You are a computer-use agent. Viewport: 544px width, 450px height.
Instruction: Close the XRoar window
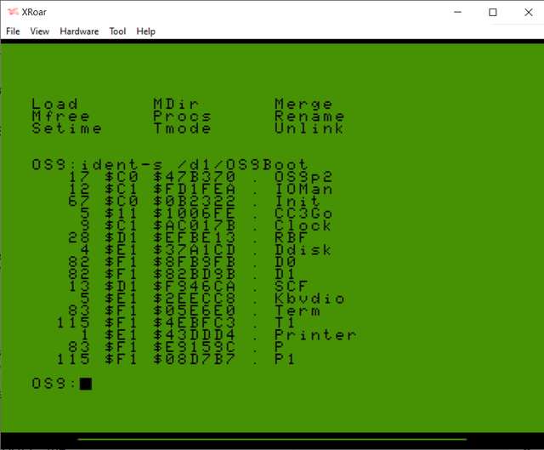tap(528, 12)
